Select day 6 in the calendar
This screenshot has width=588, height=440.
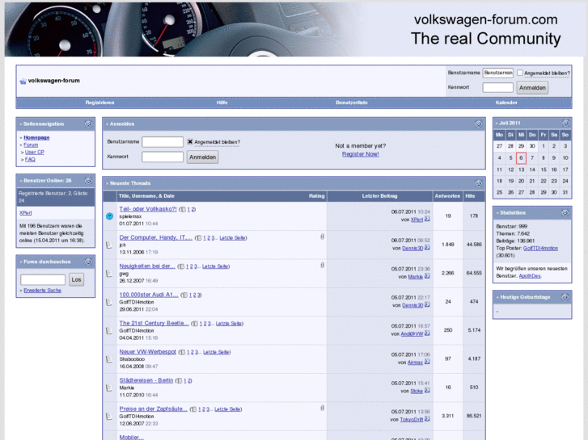[x=521, y=158]
